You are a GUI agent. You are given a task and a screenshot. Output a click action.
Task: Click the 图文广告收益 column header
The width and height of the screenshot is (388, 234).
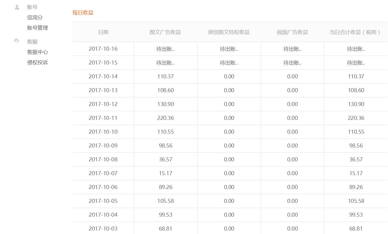pos(166,32)
